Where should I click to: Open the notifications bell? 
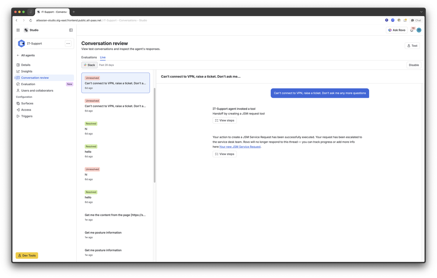[x=412, y=30]
